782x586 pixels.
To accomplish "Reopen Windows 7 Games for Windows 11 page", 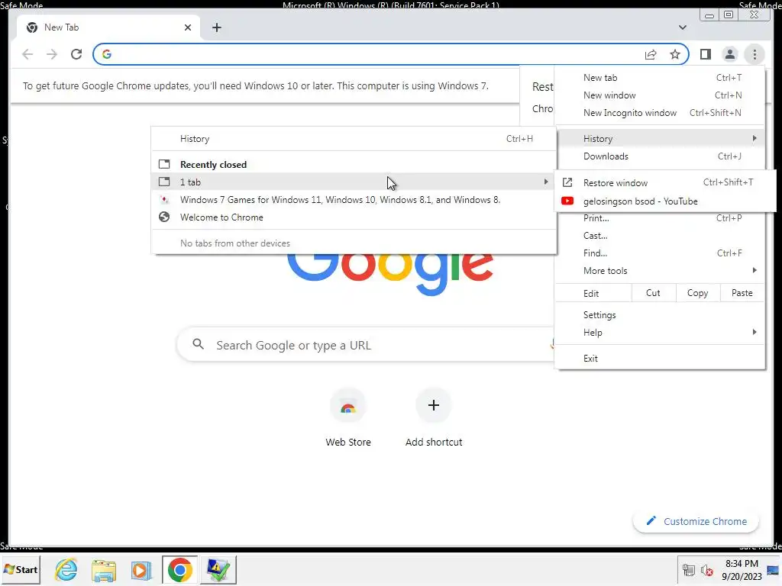I will coord(354,199).
